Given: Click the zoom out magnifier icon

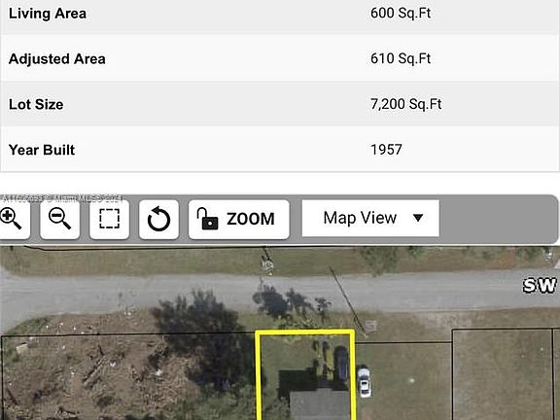Looking at the screenshot, I should click(x=59, y=219).
